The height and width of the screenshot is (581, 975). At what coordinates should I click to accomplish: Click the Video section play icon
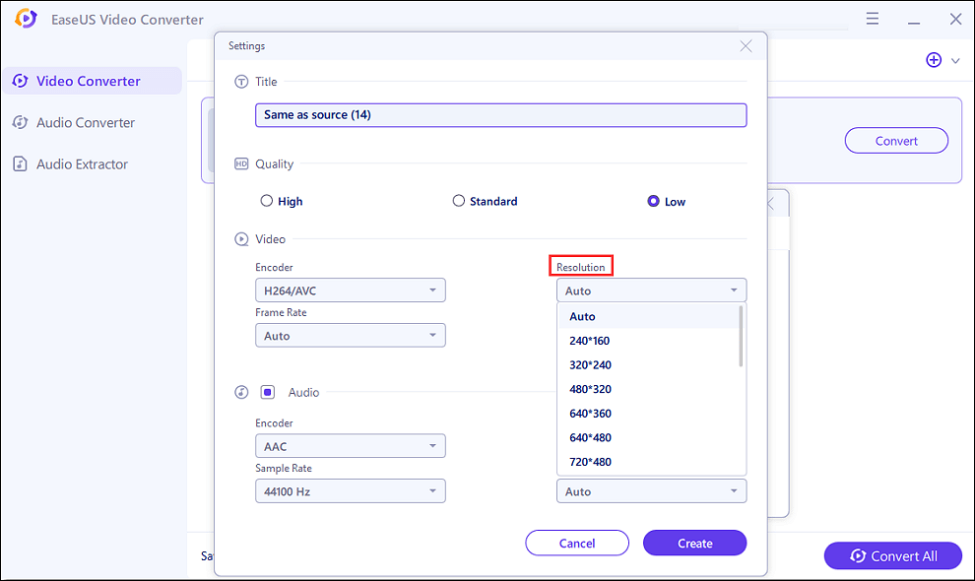(x=241, y=239)
